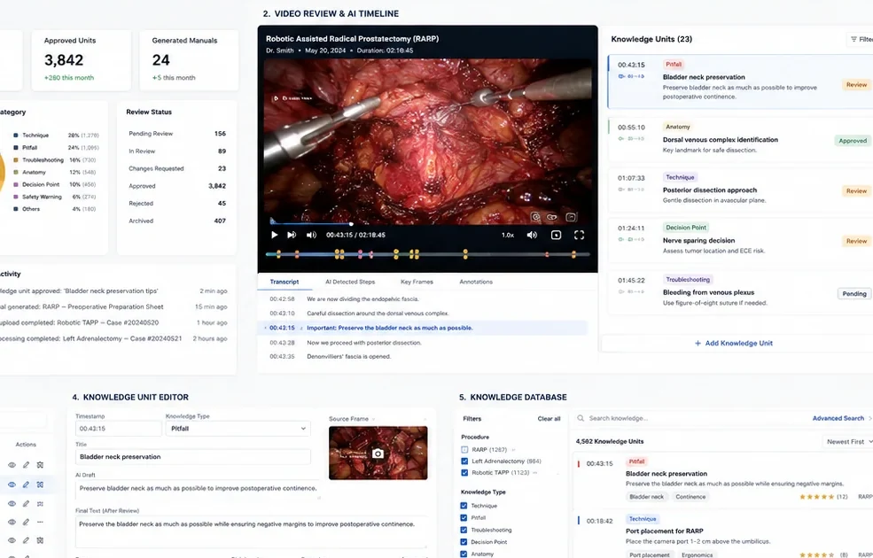Click the link overlay icon on video

(x=552, y=217)
